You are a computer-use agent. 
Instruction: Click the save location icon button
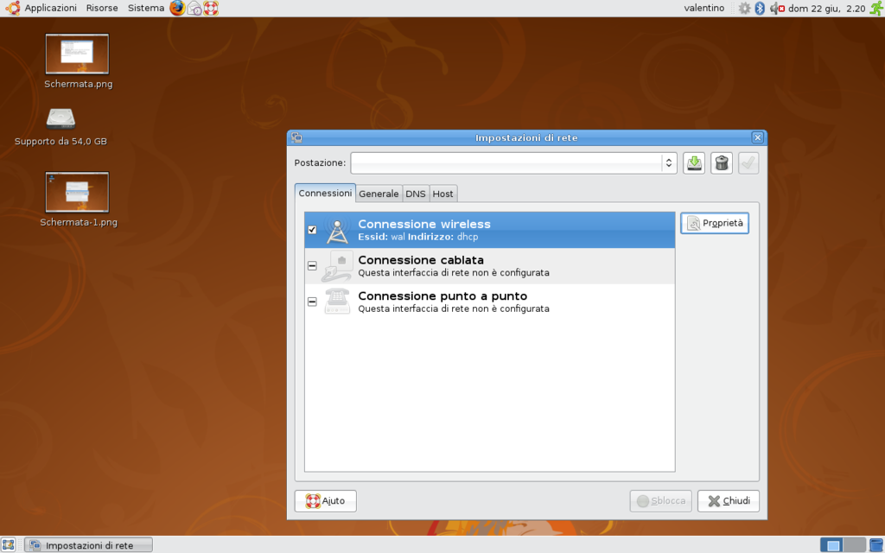point(694,162)
